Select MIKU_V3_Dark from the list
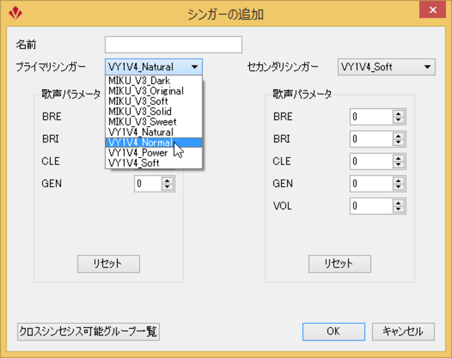The width and height of the screenshot is (452, 358). [x=139, y=81]
